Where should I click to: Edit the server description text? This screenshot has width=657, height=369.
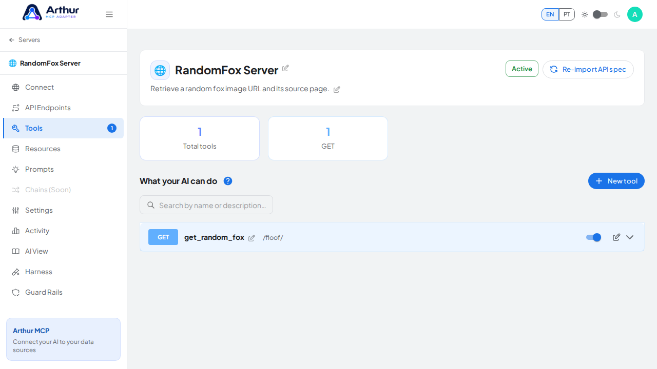337,90
